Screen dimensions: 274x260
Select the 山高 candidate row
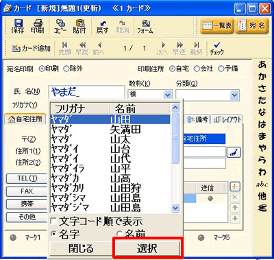pos(110,178)
